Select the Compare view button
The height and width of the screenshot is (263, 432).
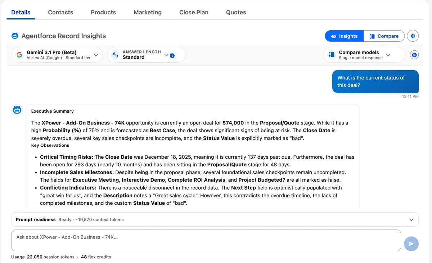point(384,36)
